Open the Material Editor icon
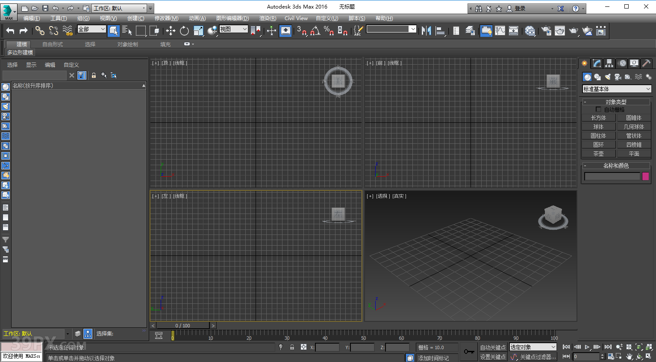The image size is (656, 362). (530, 30)
